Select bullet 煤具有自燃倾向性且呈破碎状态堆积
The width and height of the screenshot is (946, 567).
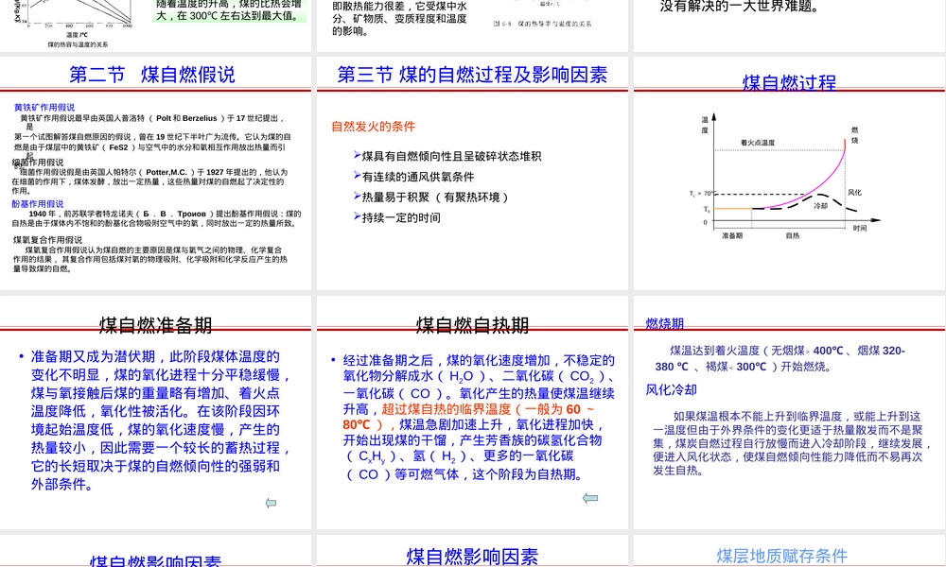click(447, 156)
